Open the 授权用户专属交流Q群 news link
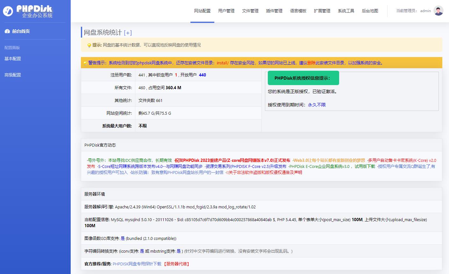The image size is (449, 274). pyautogui.click(x=407, y=166)
